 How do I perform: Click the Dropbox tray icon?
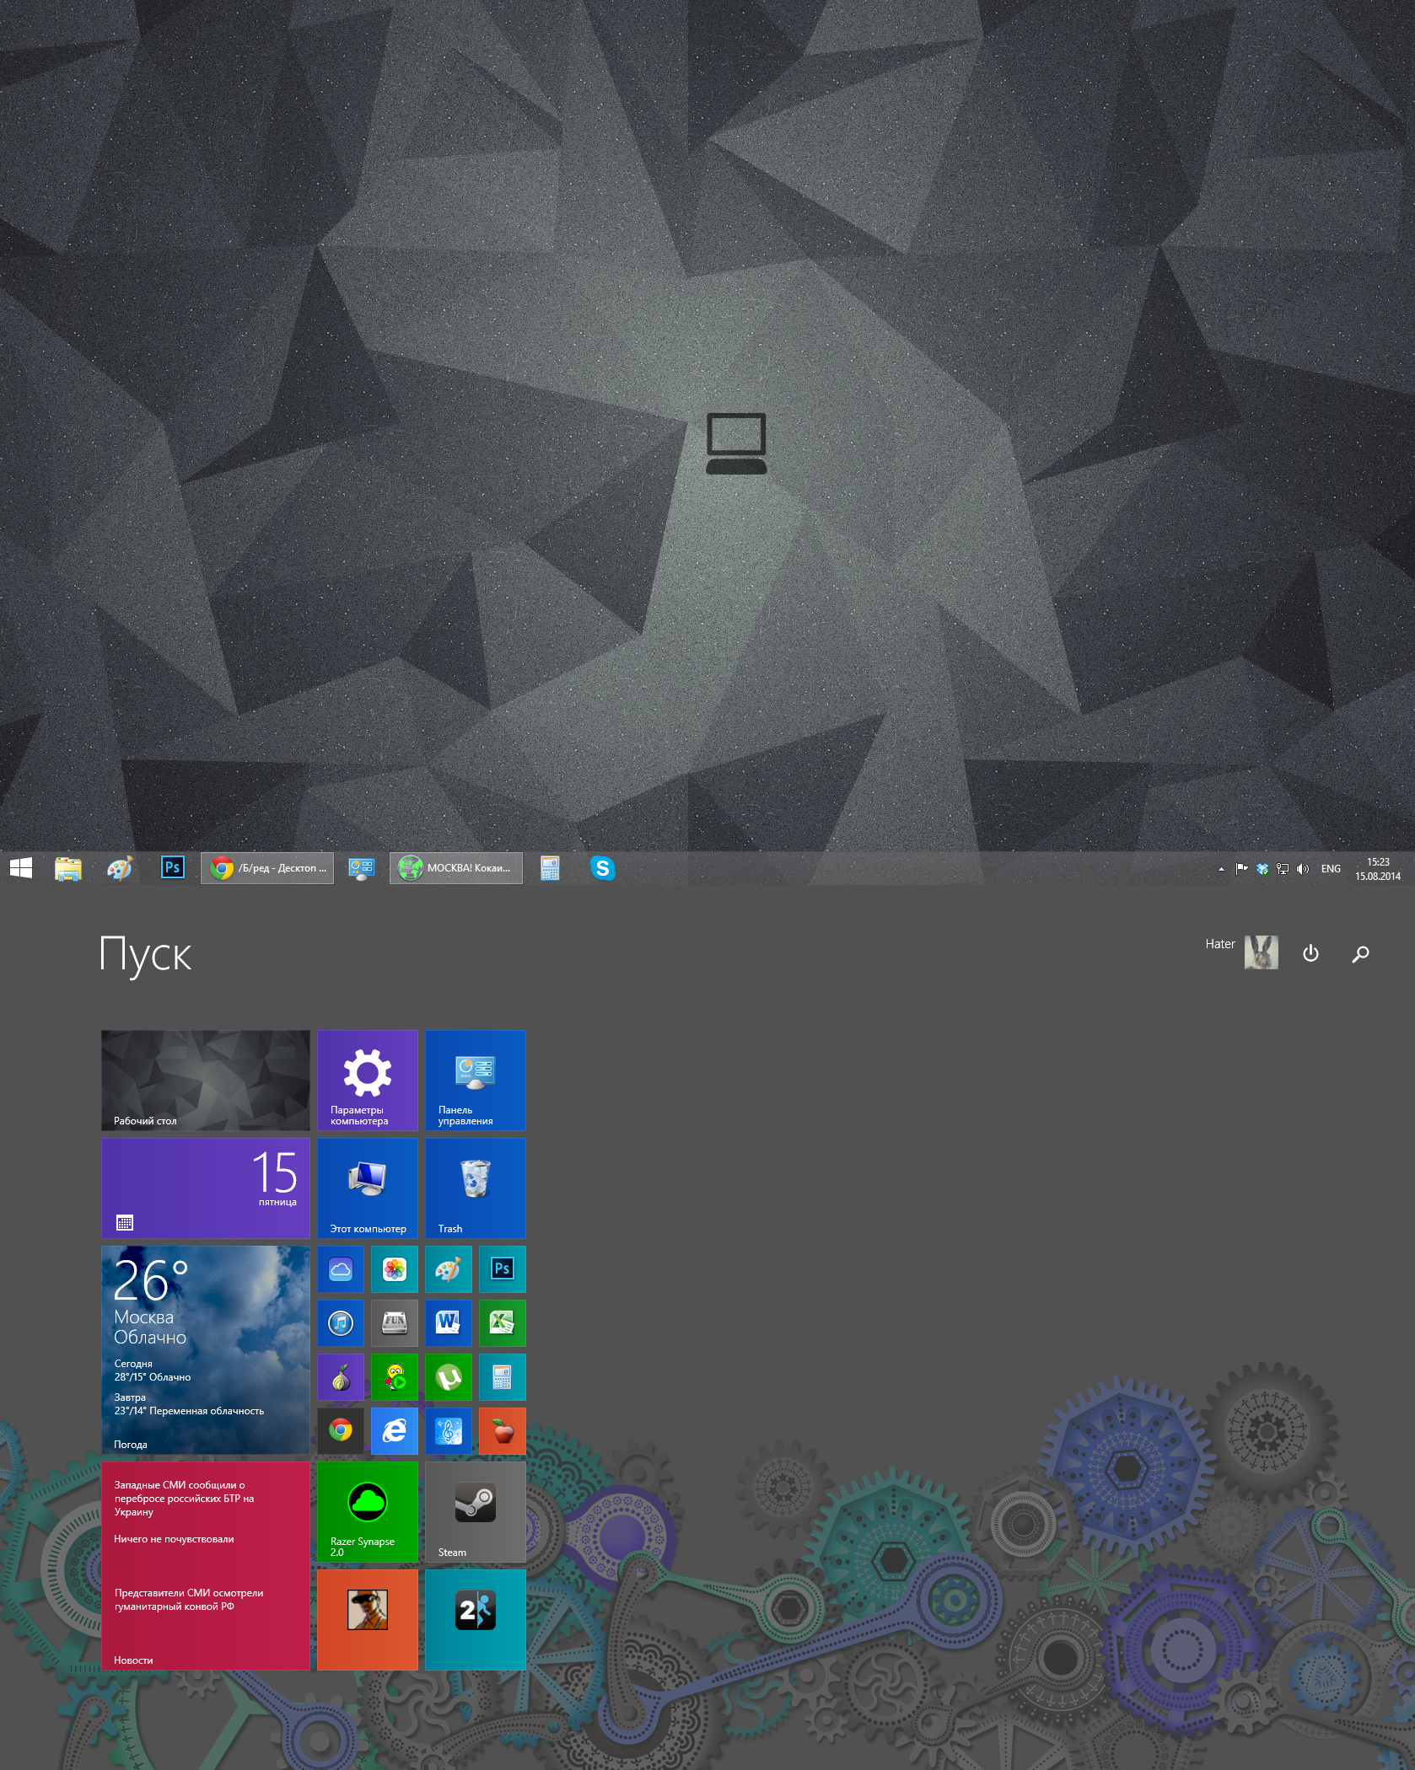click(1262, 869)
